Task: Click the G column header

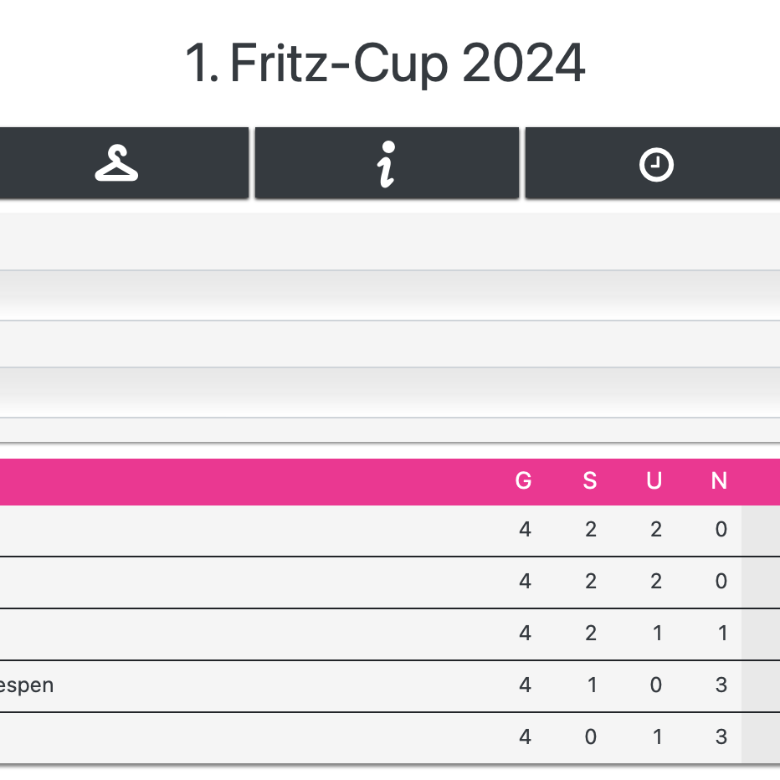Action: point(524,481)
